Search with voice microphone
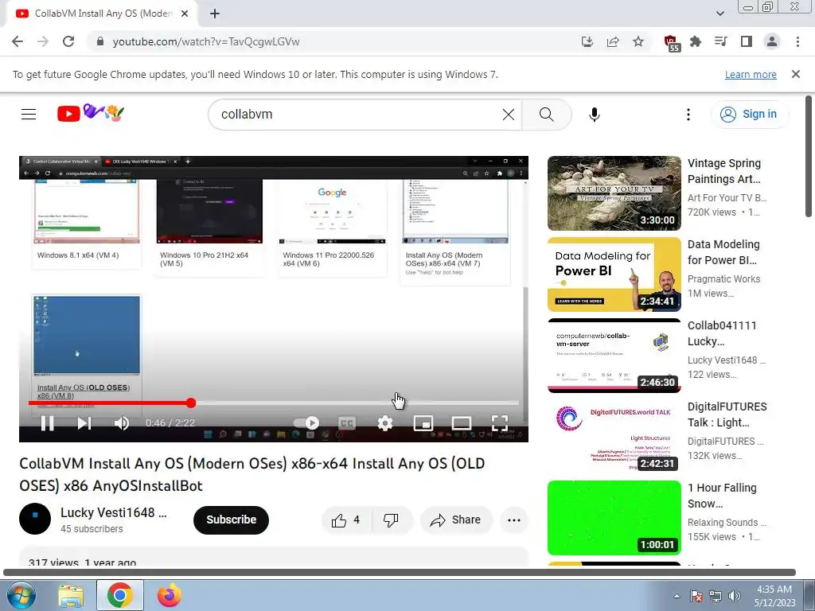Viewport: 815px width, 611px height. [595, 115]
